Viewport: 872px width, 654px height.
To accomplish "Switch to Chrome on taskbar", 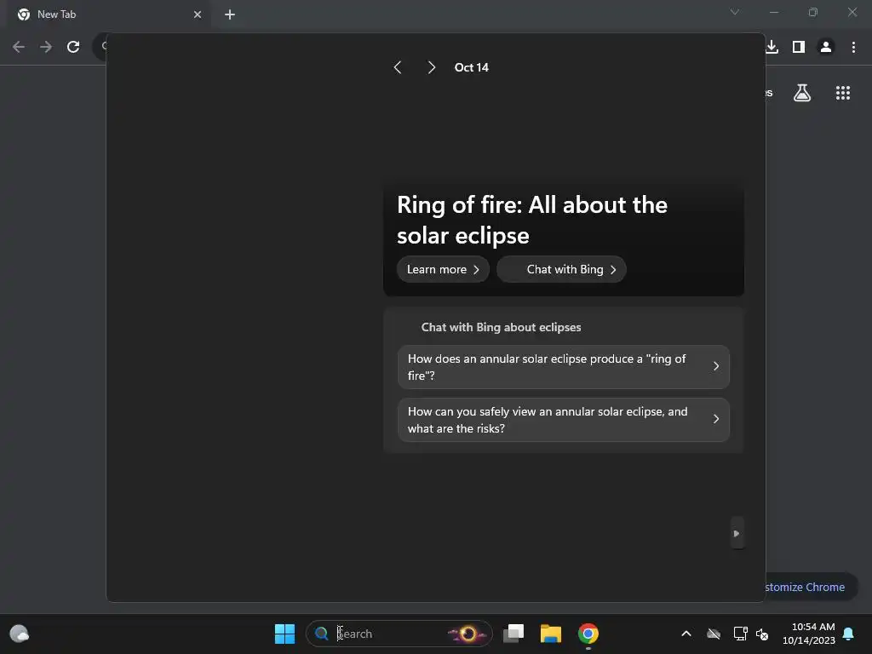I will (x=588, y=634).
